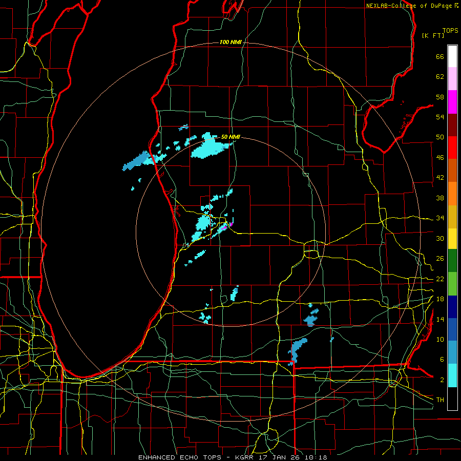The width and height of the screenshot is (461, 461).
Task: Select the dark green legend color band
Action: [x=452, y=261]
